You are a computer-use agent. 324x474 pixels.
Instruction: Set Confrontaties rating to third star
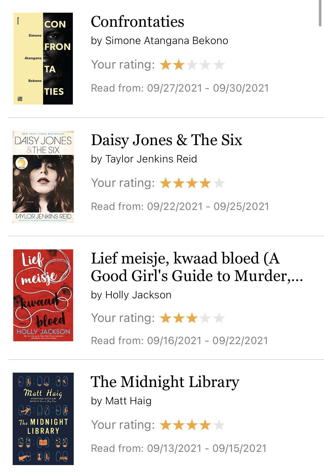tap(192, 65)
